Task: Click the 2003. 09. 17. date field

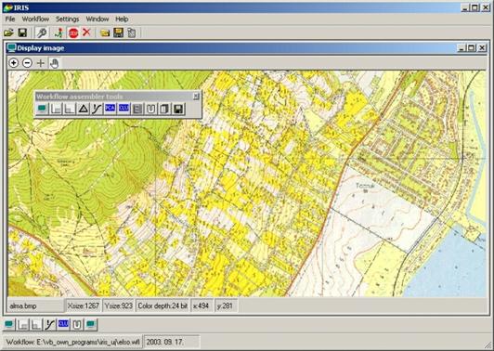Action: (172, 342)
